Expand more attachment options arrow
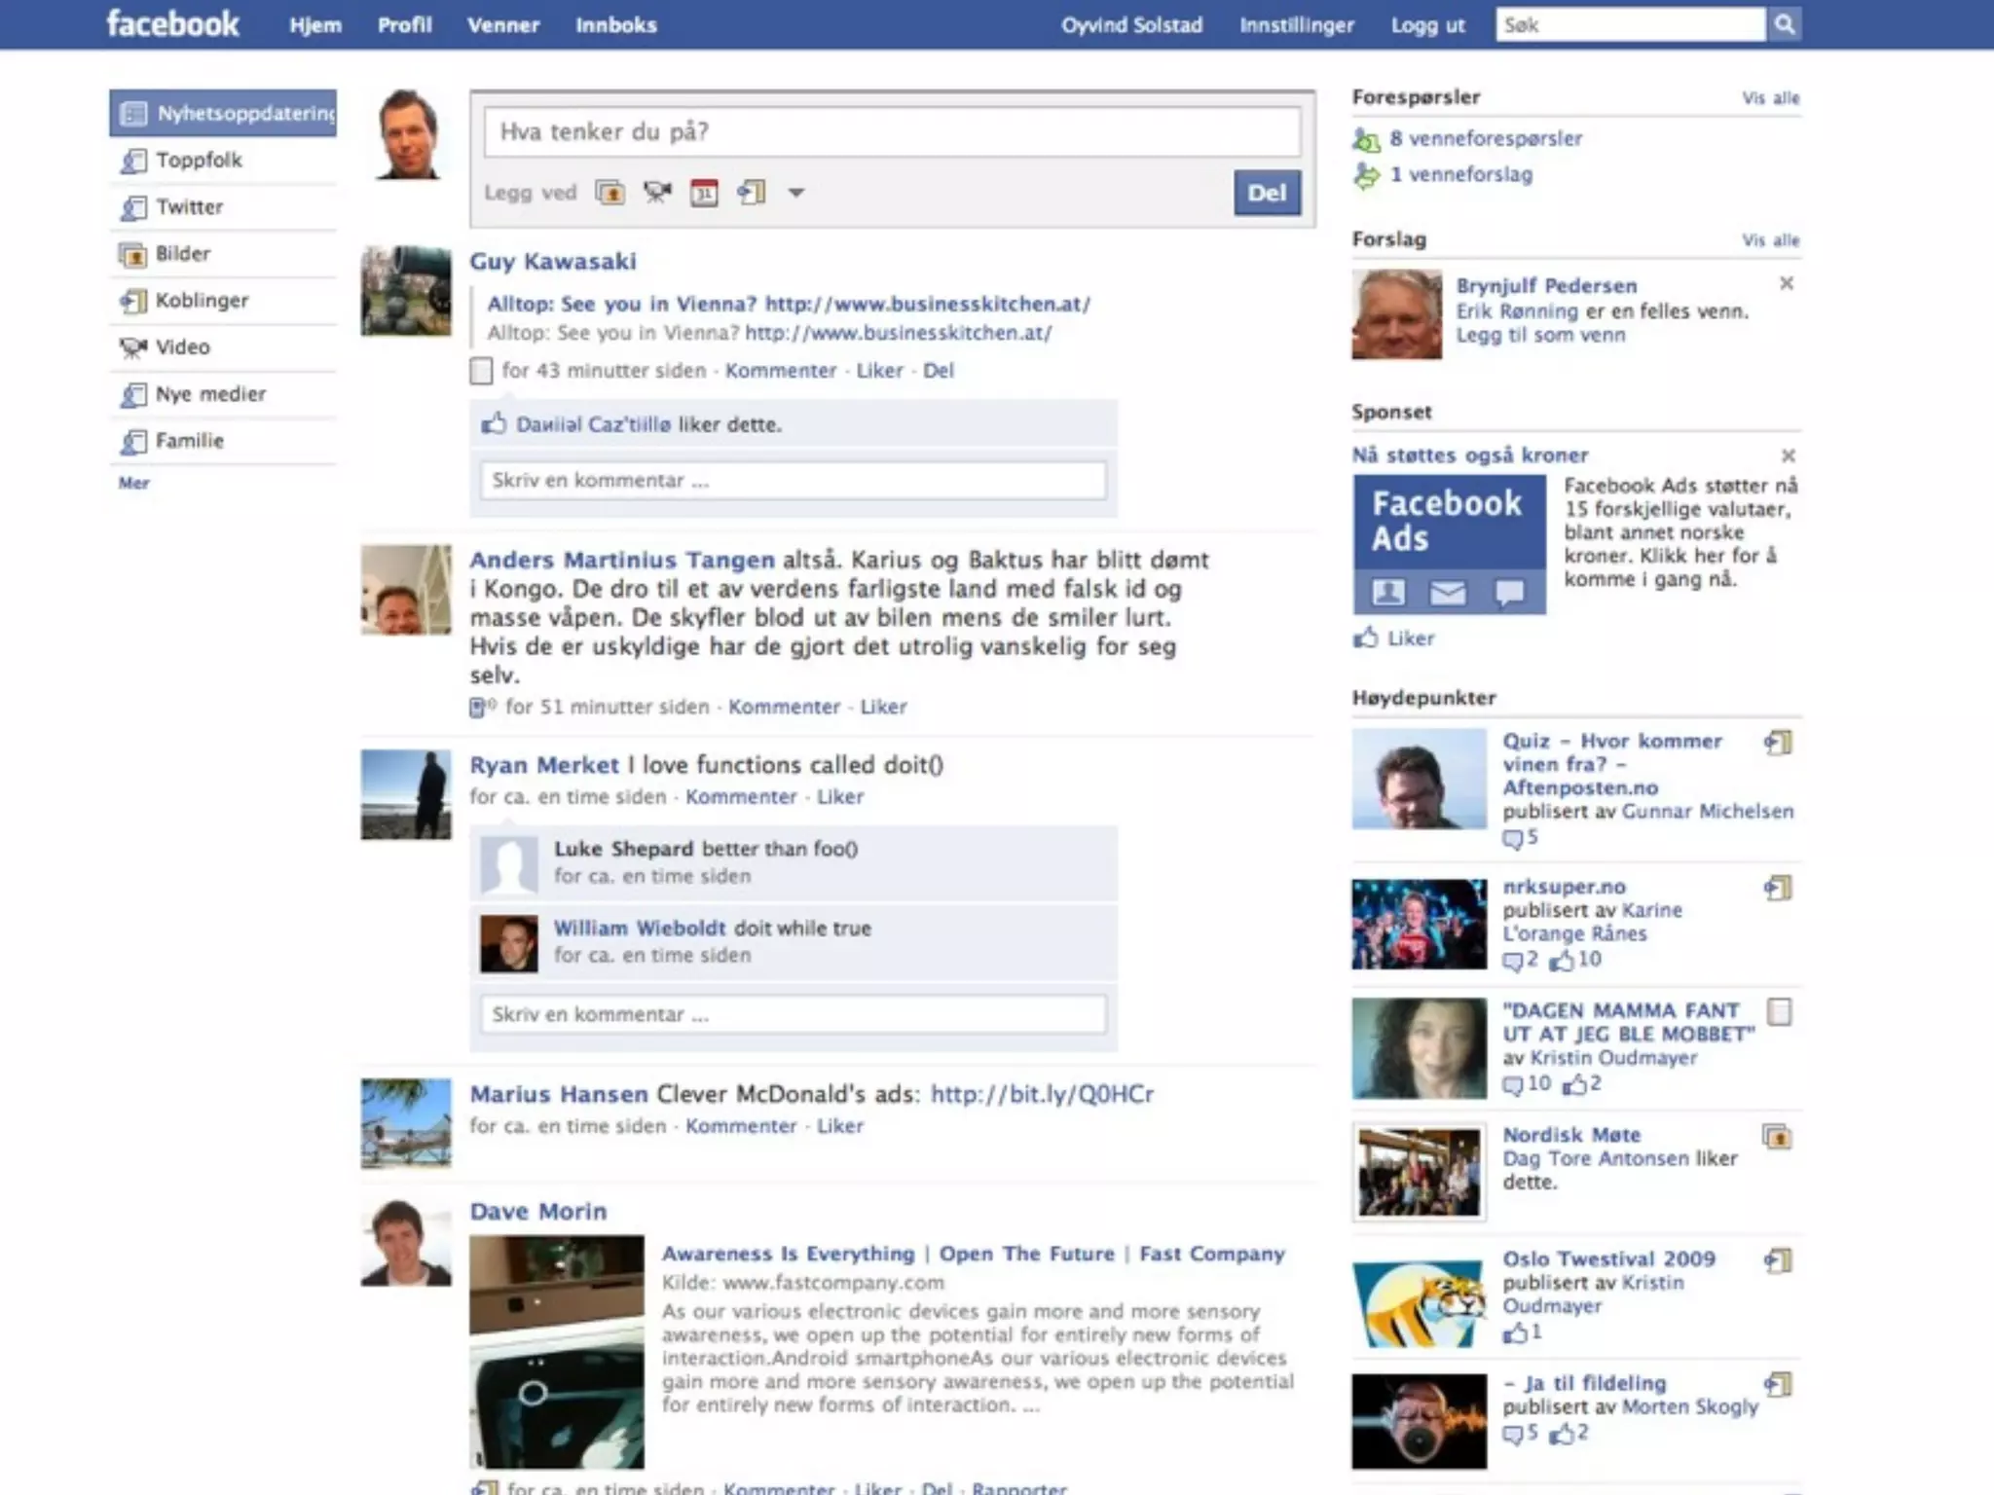This screenshot has width=1994, height=1495. (796, 193)
